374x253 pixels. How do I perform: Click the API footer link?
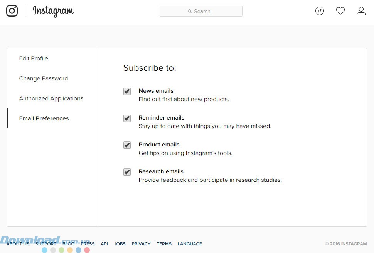(104, 244)
